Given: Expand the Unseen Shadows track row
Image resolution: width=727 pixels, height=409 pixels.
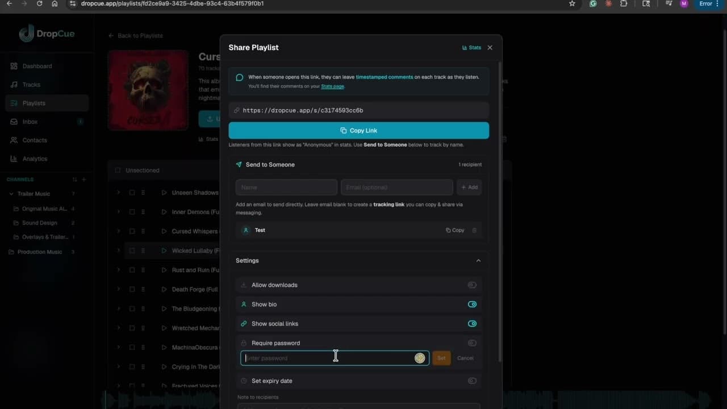Looking at the screenshot, I should 118,193.
